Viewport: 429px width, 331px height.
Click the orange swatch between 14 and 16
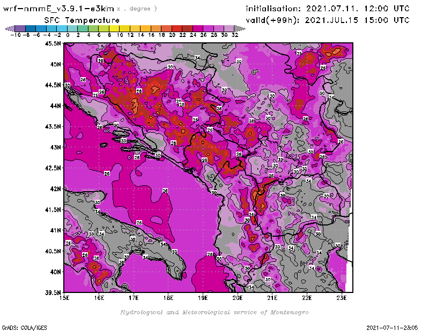tap(146, 28)
